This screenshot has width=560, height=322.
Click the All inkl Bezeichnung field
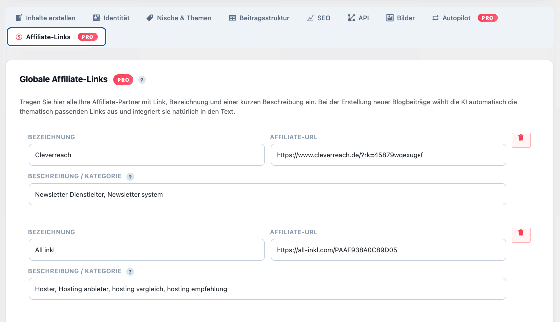click(x=146, y=250)
